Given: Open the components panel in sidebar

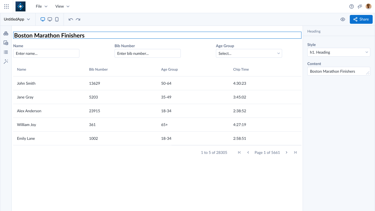Looking at the screenshot, I should [6, 33].
